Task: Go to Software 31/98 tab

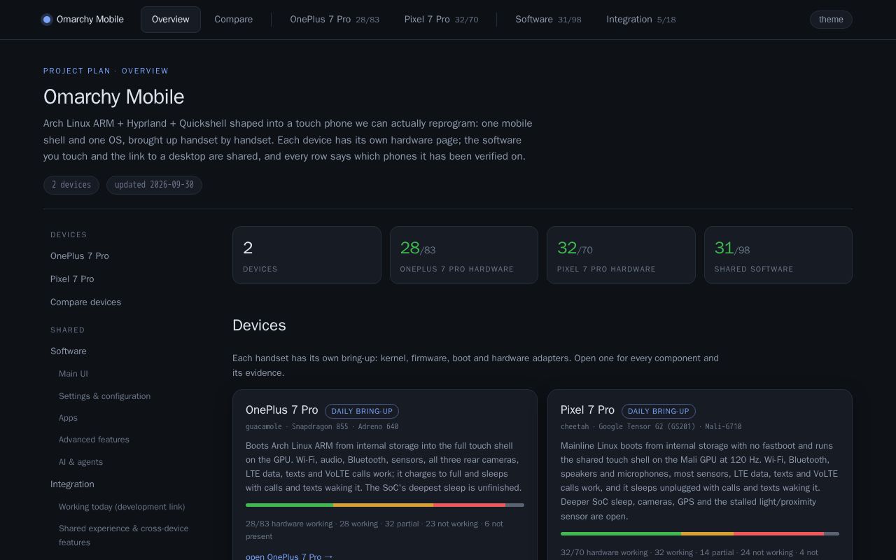Action: click(548, 20)
